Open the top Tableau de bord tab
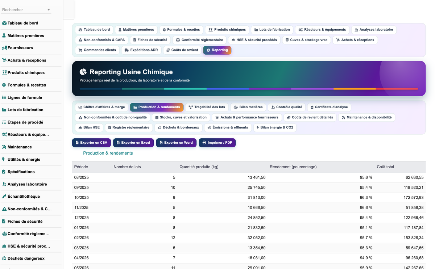Viewport: 435px width, 269px height. (94, 30)
